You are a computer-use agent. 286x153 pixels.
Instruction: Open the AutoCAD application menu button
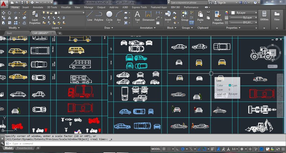[x=4, y=4]
